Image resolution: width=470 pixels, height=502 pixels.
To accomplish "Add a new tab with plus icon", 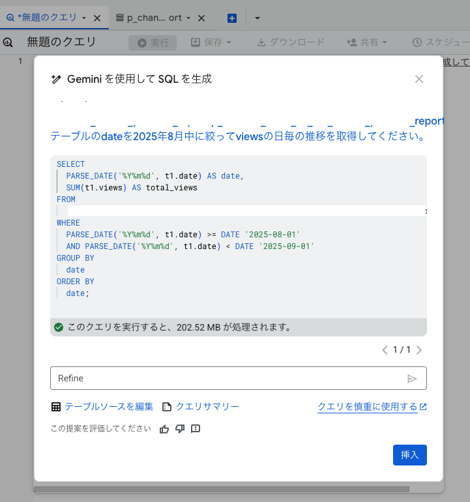I will pyautogui.click(x=232, y=18).
